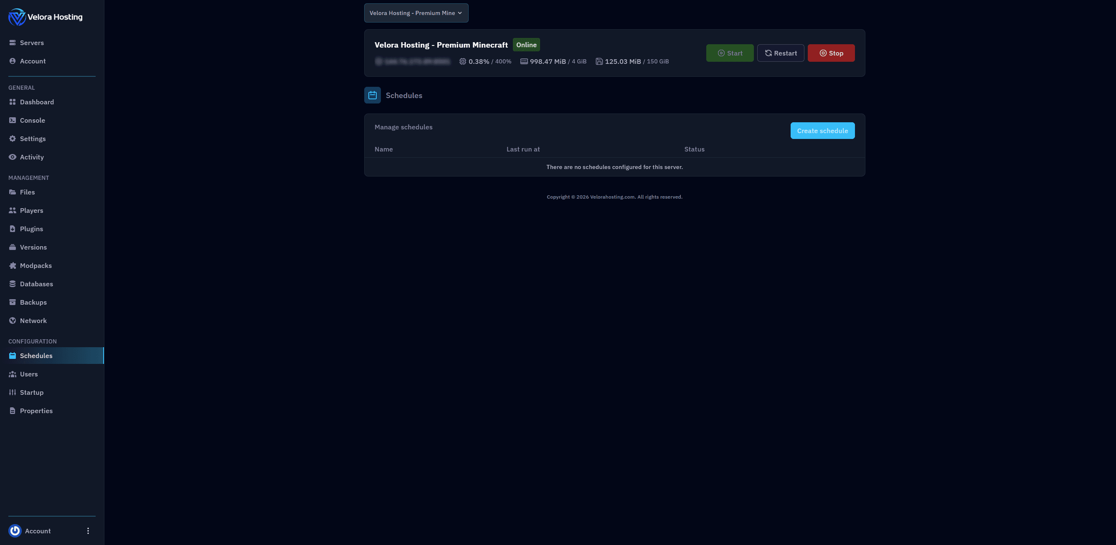Expand the Velora Hosting - Premium Mine chevron
Screen dimensions: 1116x545
tap(460, 13)
